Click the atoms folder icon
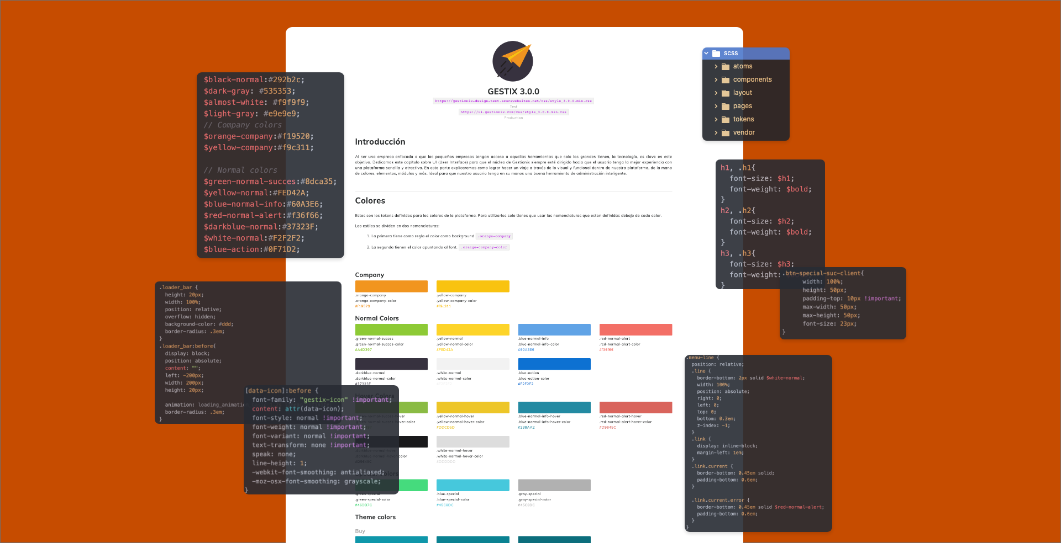The width and height of the screenshot is (1061, 543). [x=726, y=67]
